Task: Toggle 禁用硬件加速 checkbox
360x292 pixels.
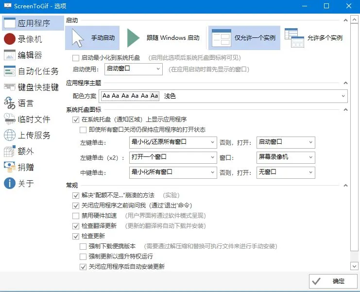Action: point(76,216)
